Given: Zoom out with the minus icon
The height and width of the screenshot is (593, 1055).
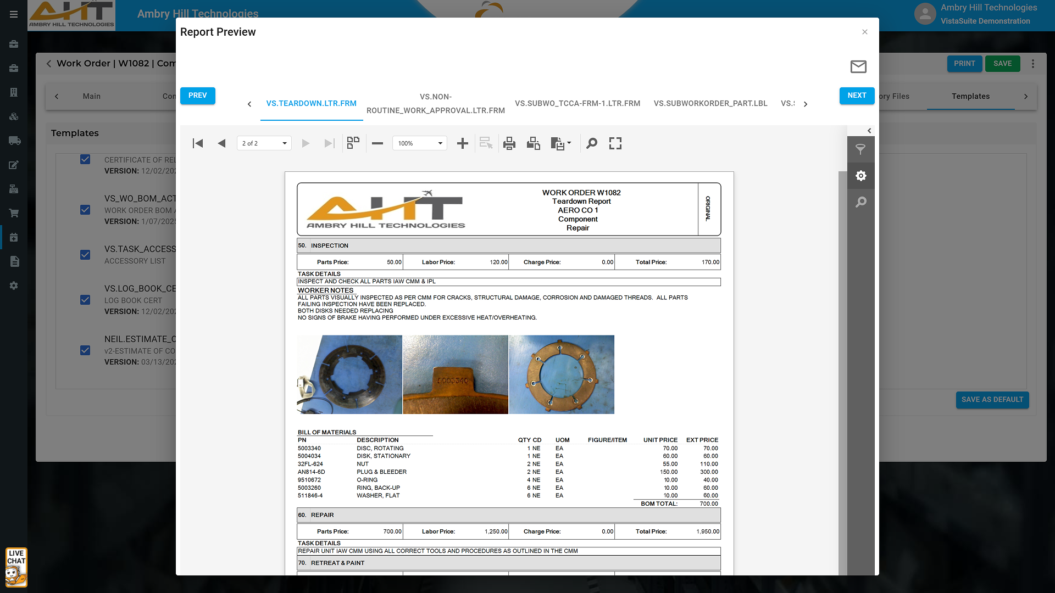Looking at the screenshot, I should 377,143.
